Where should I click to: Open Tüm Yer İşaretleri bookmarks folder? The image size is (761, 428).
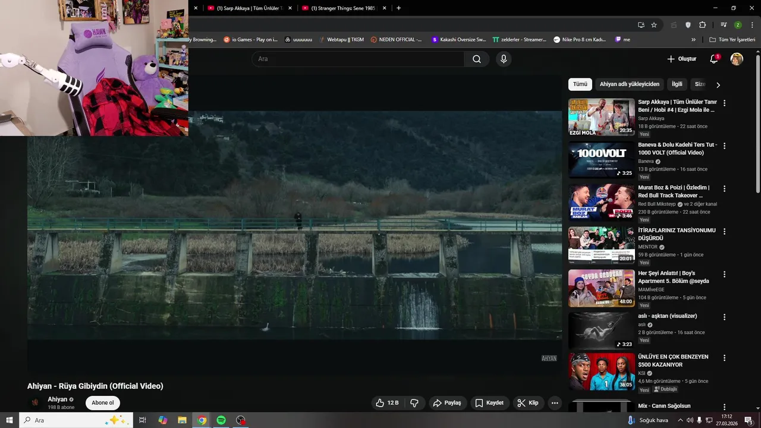coord(732,39)
